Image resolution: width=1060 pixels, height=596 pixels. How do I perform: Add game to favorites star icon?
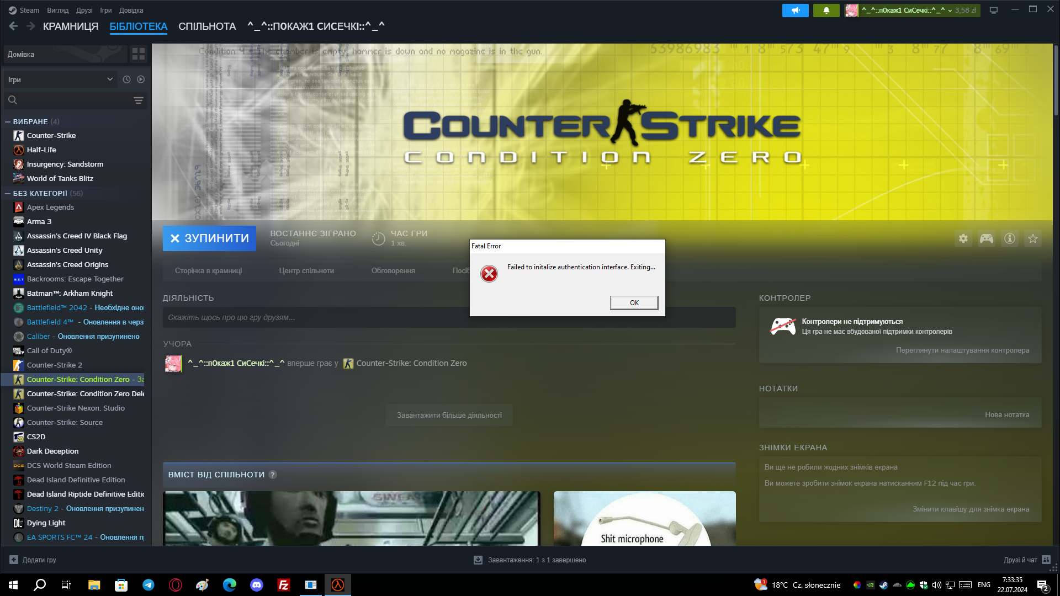tap(1032, 238)
